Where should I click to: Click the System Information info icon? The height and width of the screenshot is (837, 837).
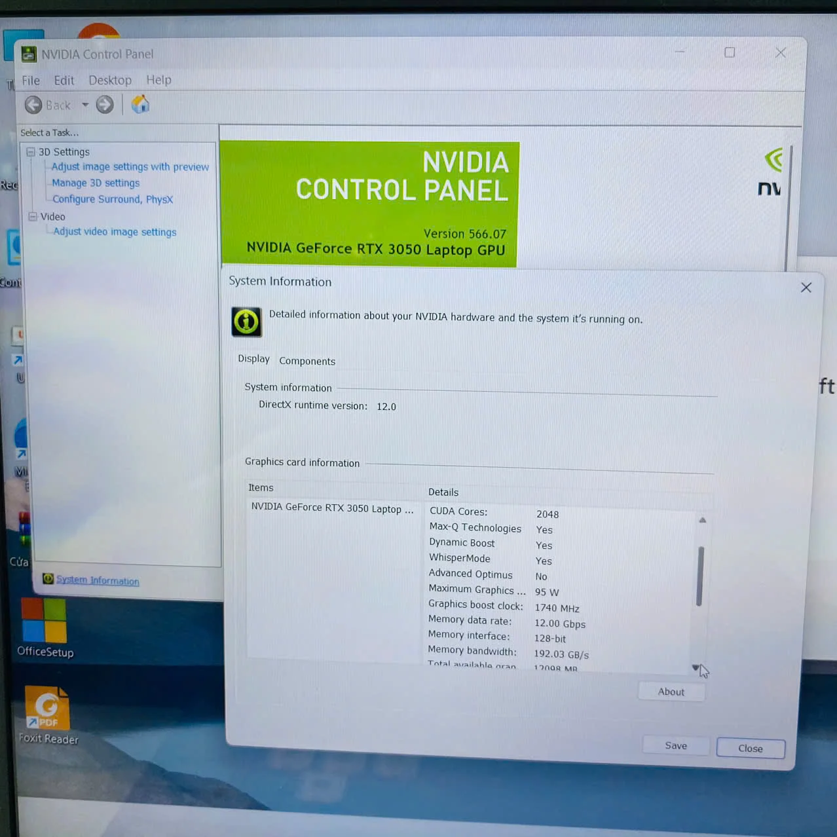point(247,322)
